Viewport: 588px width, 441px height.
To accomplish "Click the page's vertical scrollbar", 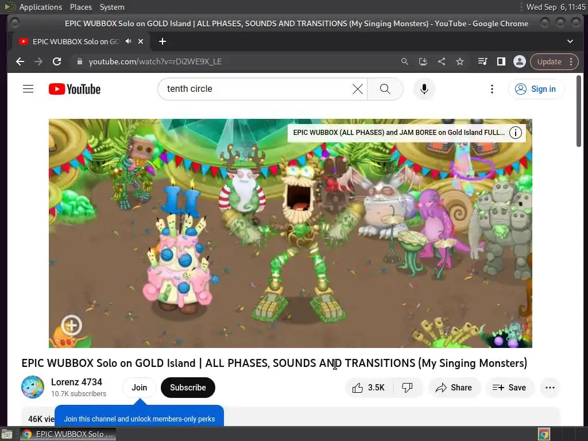I will pos(579,111).
